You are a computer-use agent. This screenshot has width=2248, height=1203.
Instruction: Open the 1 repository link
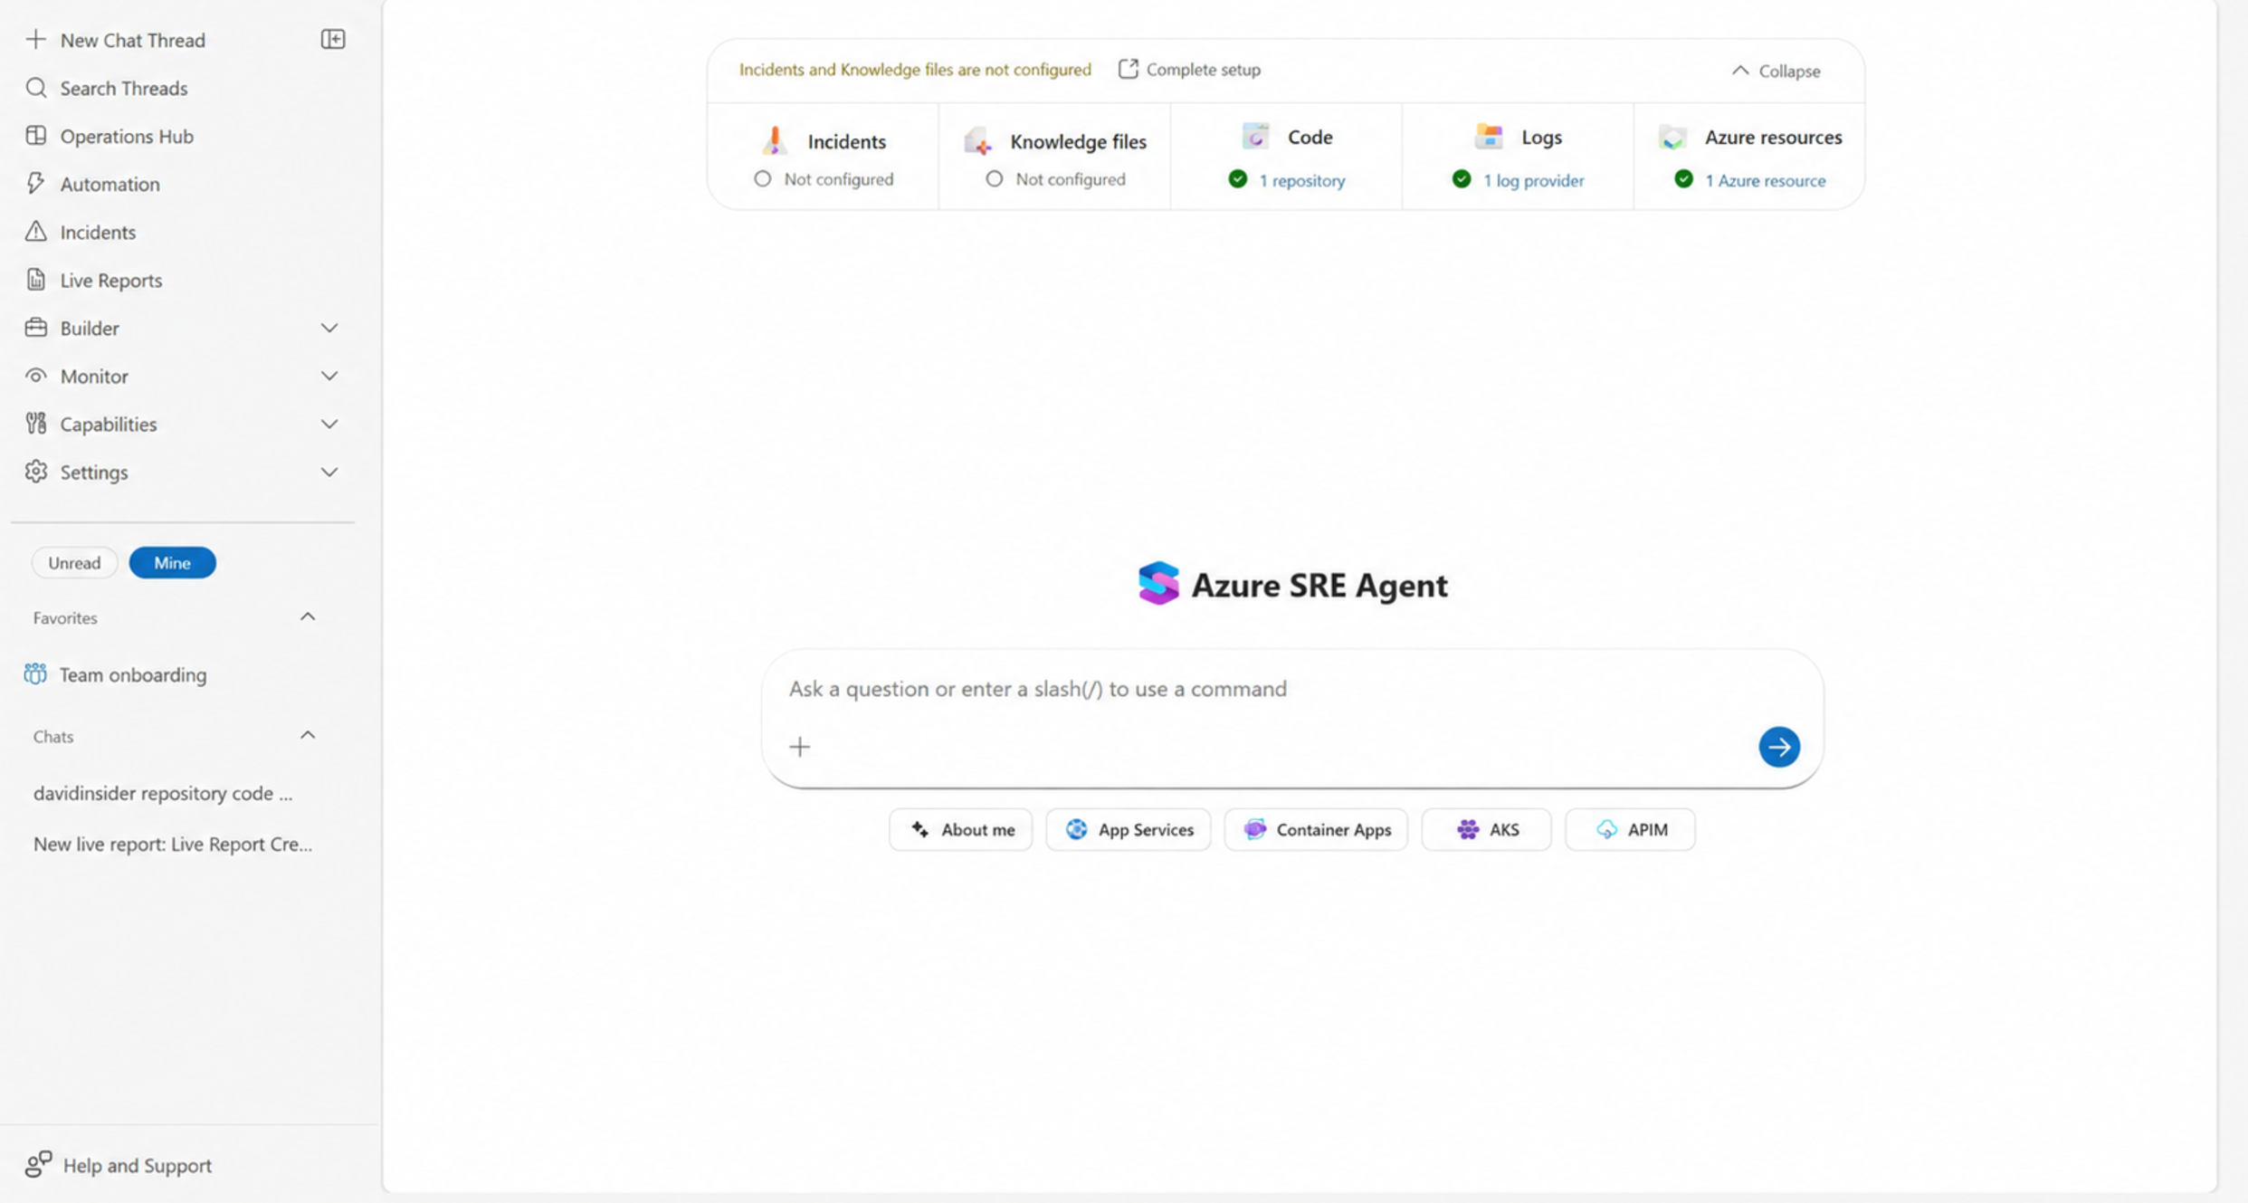[1301, 180]
